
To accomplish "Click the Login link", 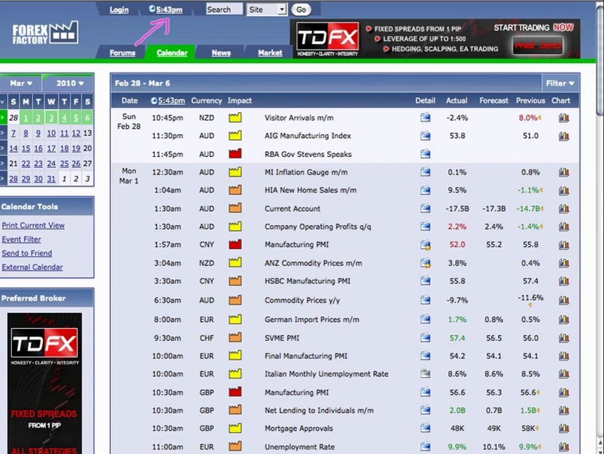I will [x=119, y=9].
